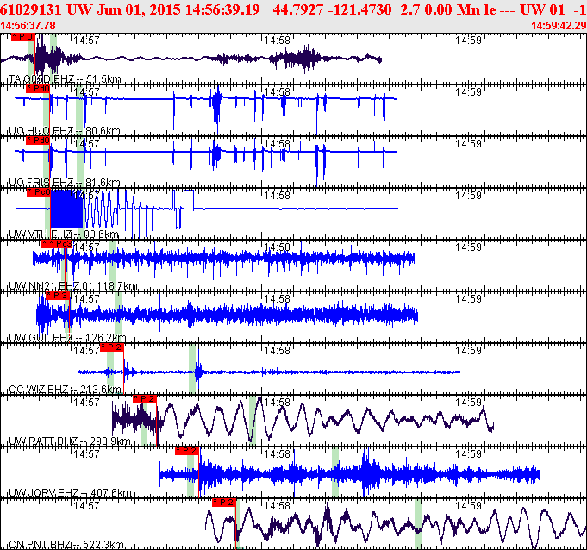Click station label UO HUO EHZ 80.6km
The height and width of the screenshot is (550, 587).
coord(65,131)
